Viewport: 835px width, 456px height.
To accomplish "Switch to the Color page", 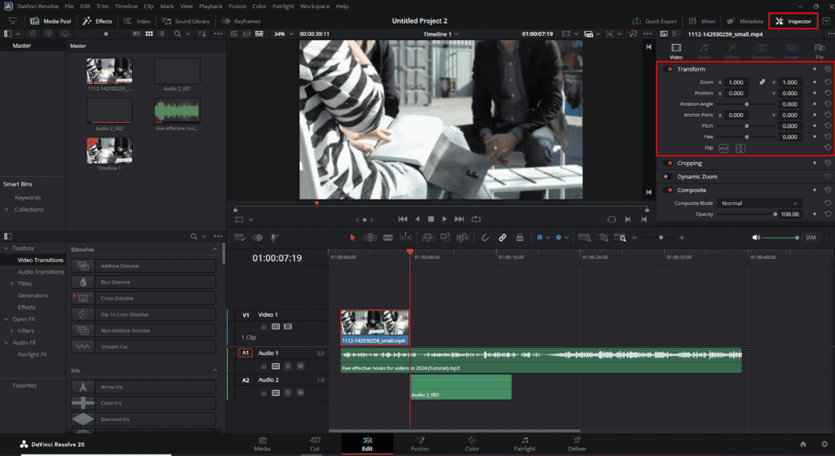I will tap(472, 444).
